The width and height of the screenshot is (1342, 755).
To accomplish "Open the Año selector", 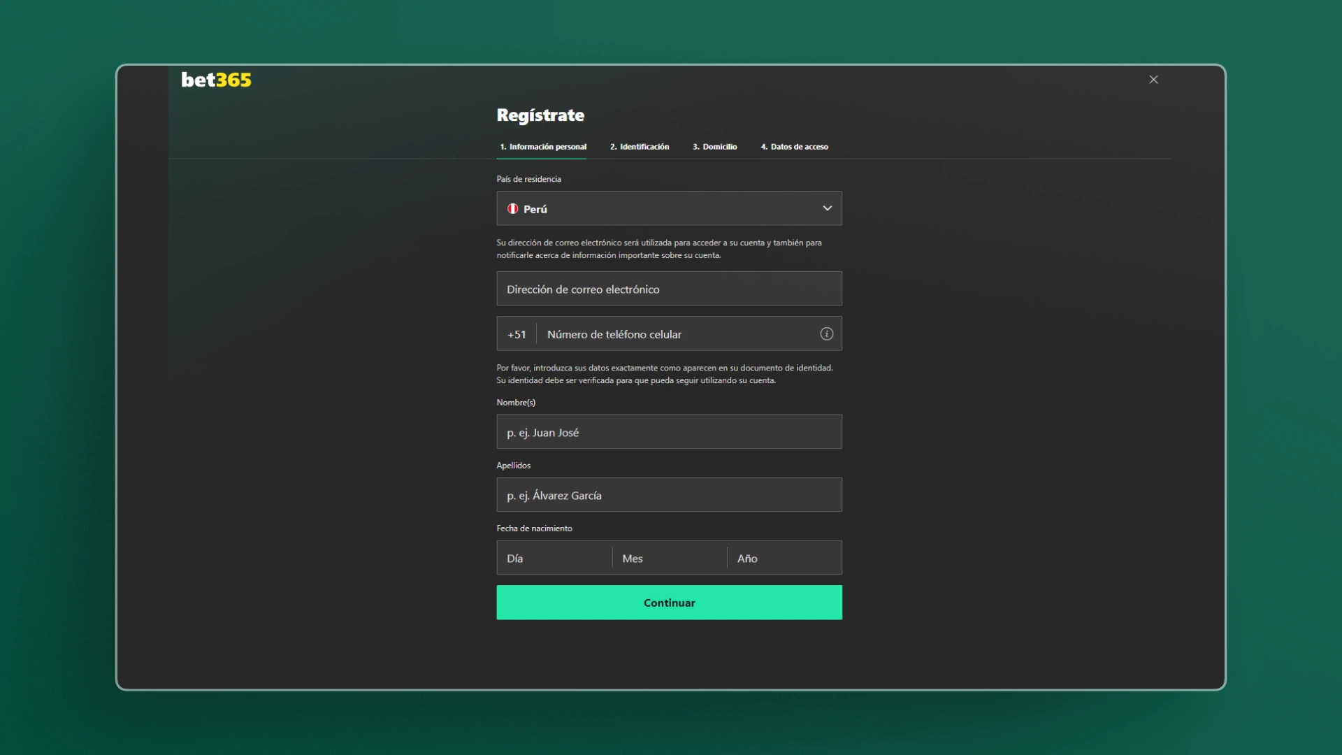I will point(783,558).
